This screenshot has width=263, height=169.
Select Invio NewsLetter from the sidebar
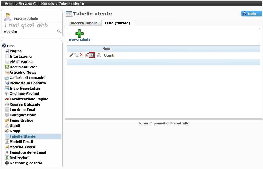pyautogui.click(x=25, y=88)
